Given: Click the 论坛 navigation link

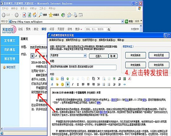Looking at the screenshot, I should click(21, 29).
